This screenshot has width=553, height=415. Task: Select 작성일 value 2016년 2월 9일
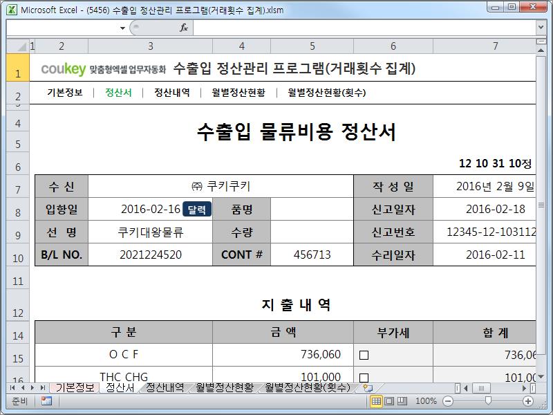485,186
